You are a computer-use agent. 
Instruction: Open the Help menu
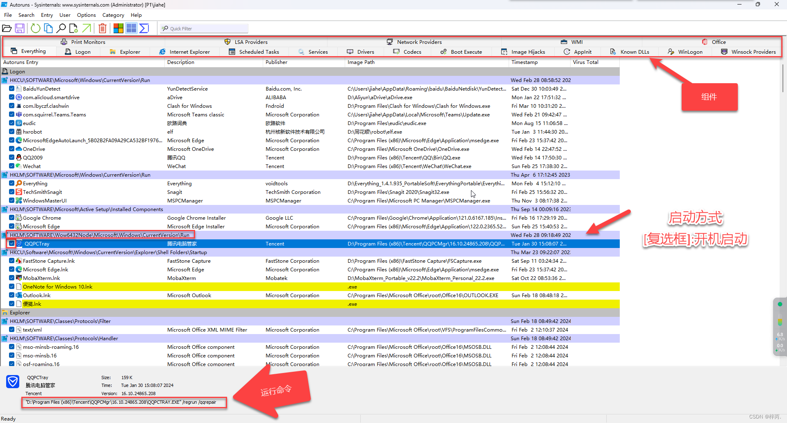pyautogui.click(x=136, y=15)
